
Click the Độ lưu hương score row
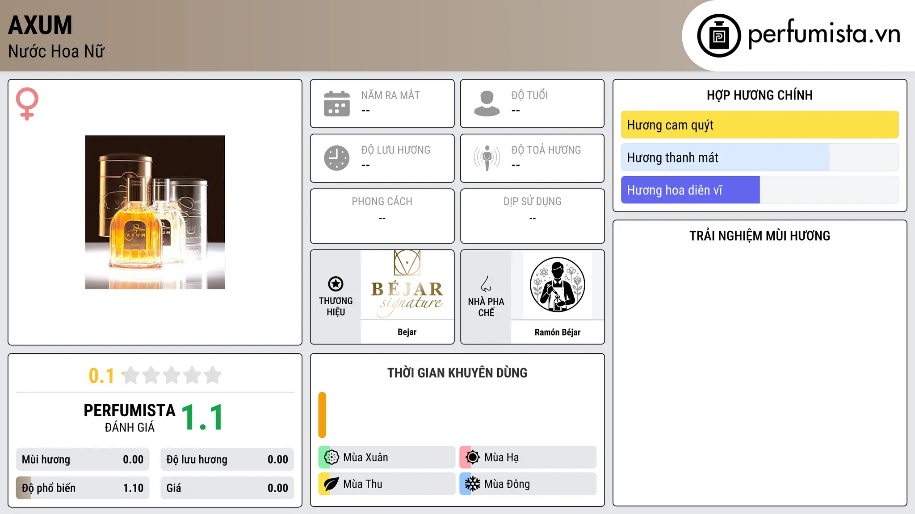pos(227,460)
